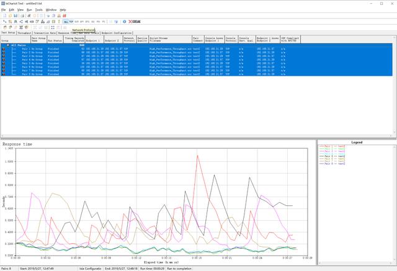Click the IXIA logo toolbar icon
Viewport: 397px width, 271px height.
(135, 22)
